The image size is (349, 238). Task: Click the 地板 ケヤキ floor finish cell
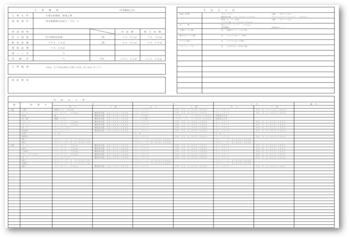pos(72,118)
